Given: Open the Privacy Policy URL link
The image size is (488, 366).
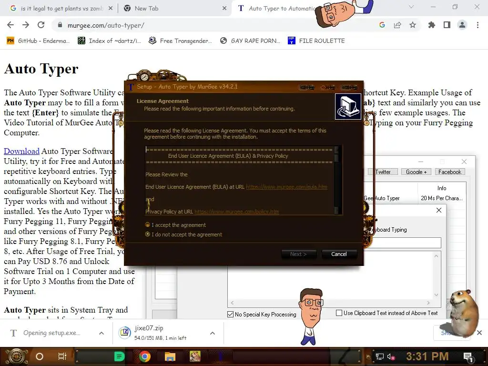Looking at the screenshot, I should click(x=236, y=212).
